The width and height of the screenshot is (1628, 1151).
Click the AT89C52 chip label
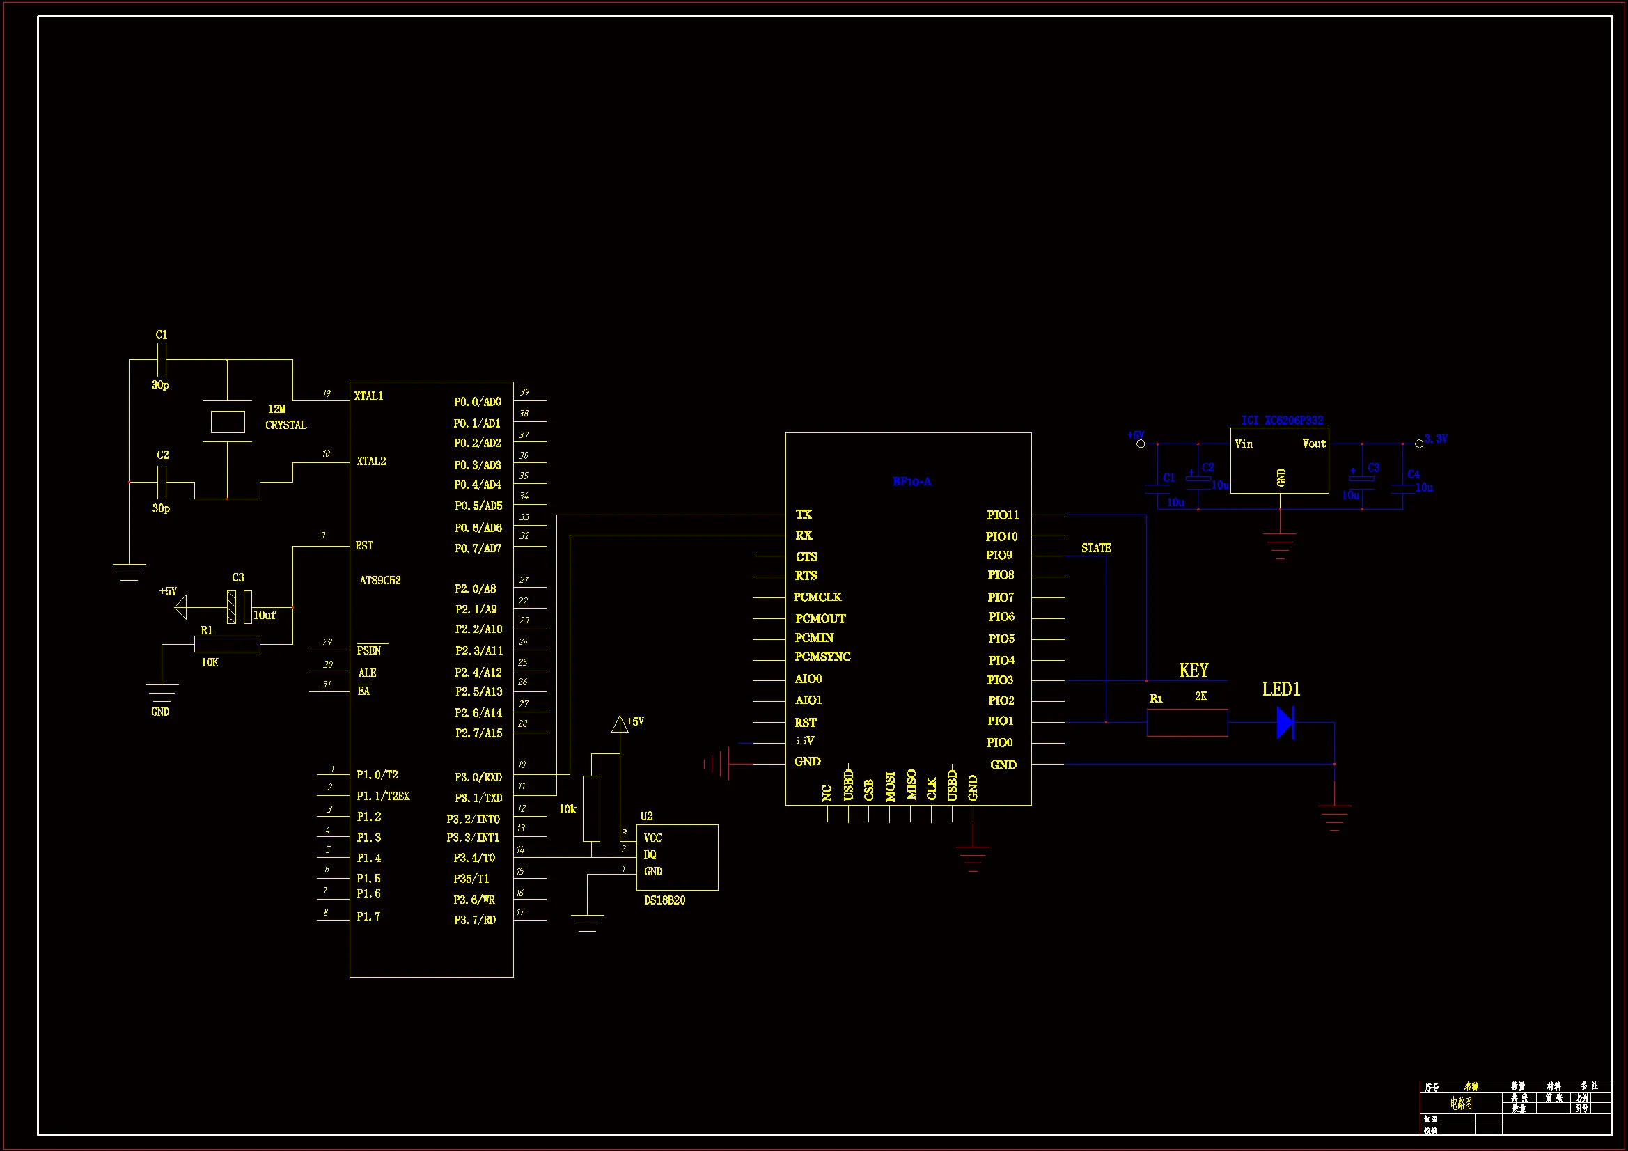[x=380, y=580]
